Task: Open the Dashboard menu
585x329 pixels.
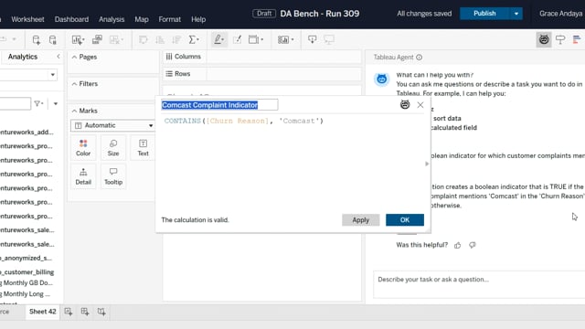Action: (71, 19)
